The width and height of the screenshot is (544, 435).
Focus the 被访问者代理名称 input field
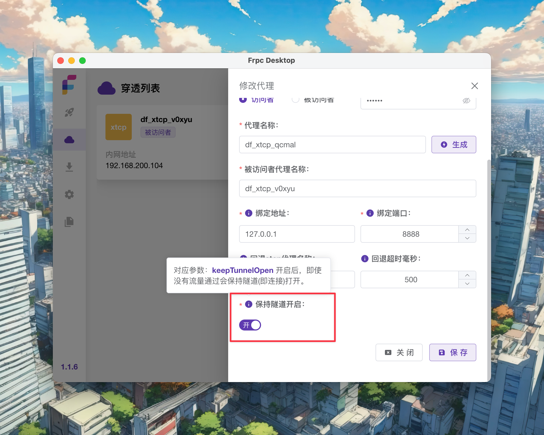pyautogui.click(x=358, y=188)
